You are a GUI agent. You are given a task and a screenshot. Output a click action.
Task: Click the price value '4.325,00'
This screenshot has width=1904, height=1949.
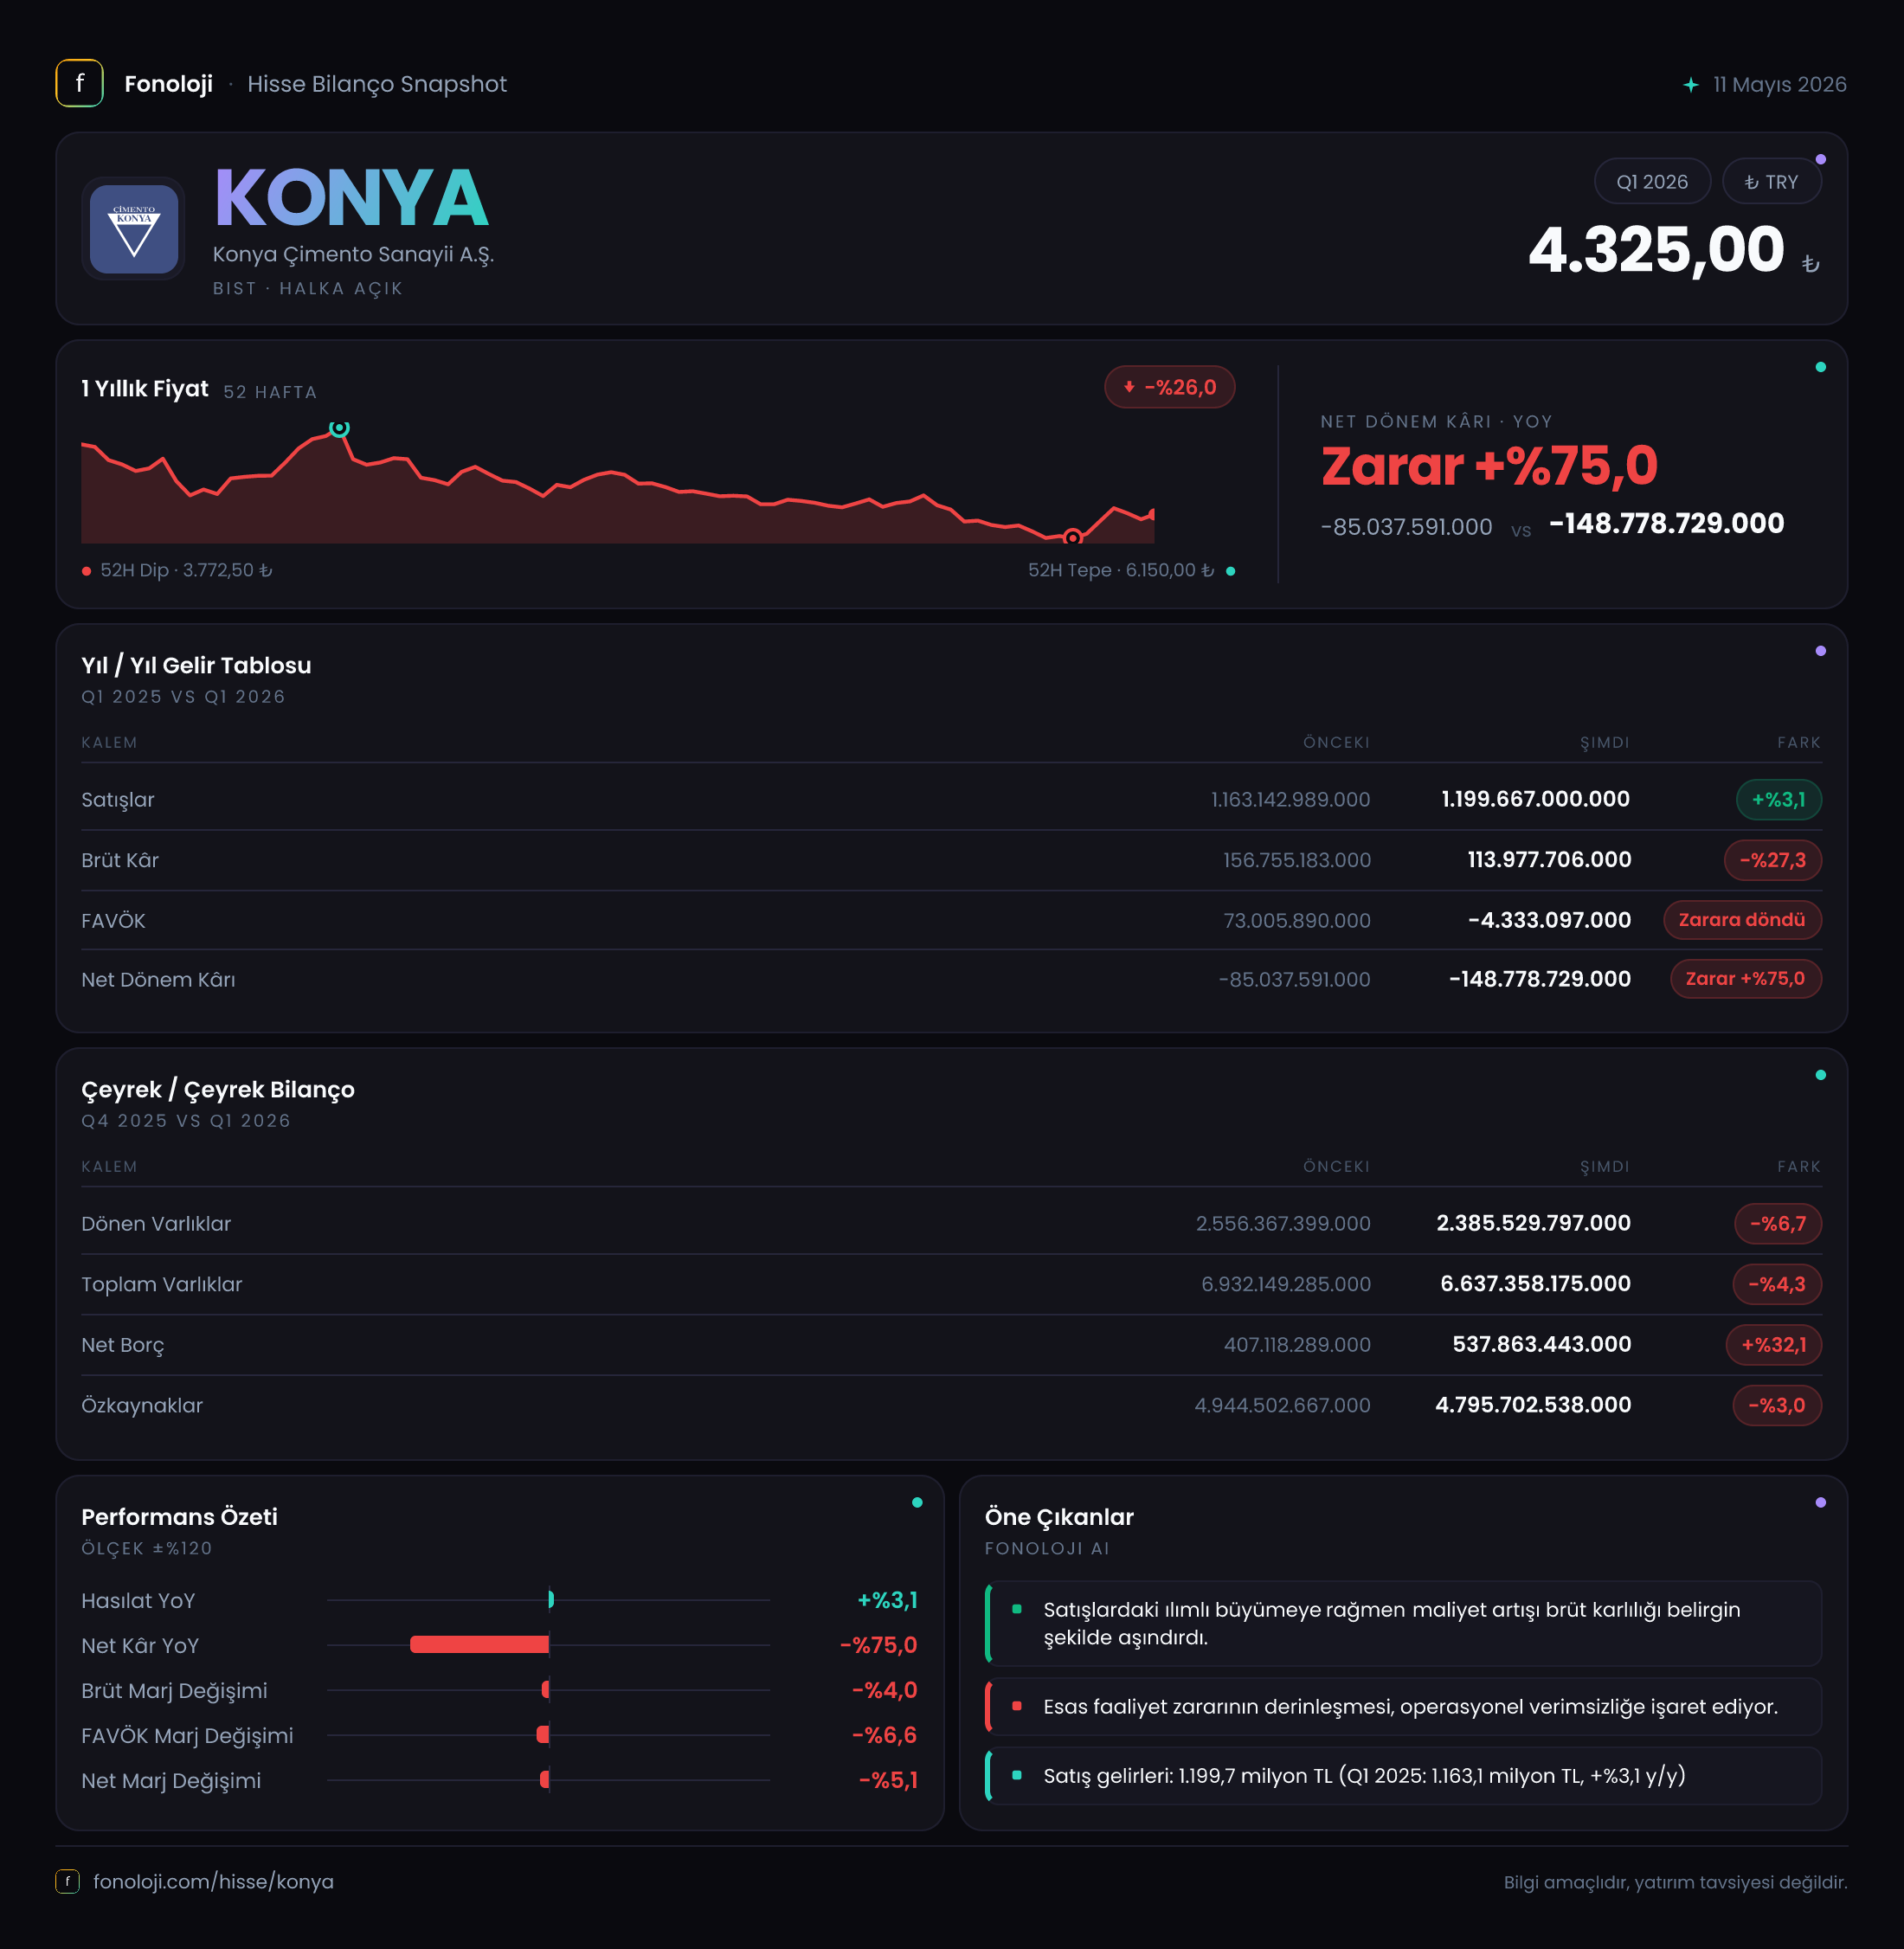[x=1656, y=250]
